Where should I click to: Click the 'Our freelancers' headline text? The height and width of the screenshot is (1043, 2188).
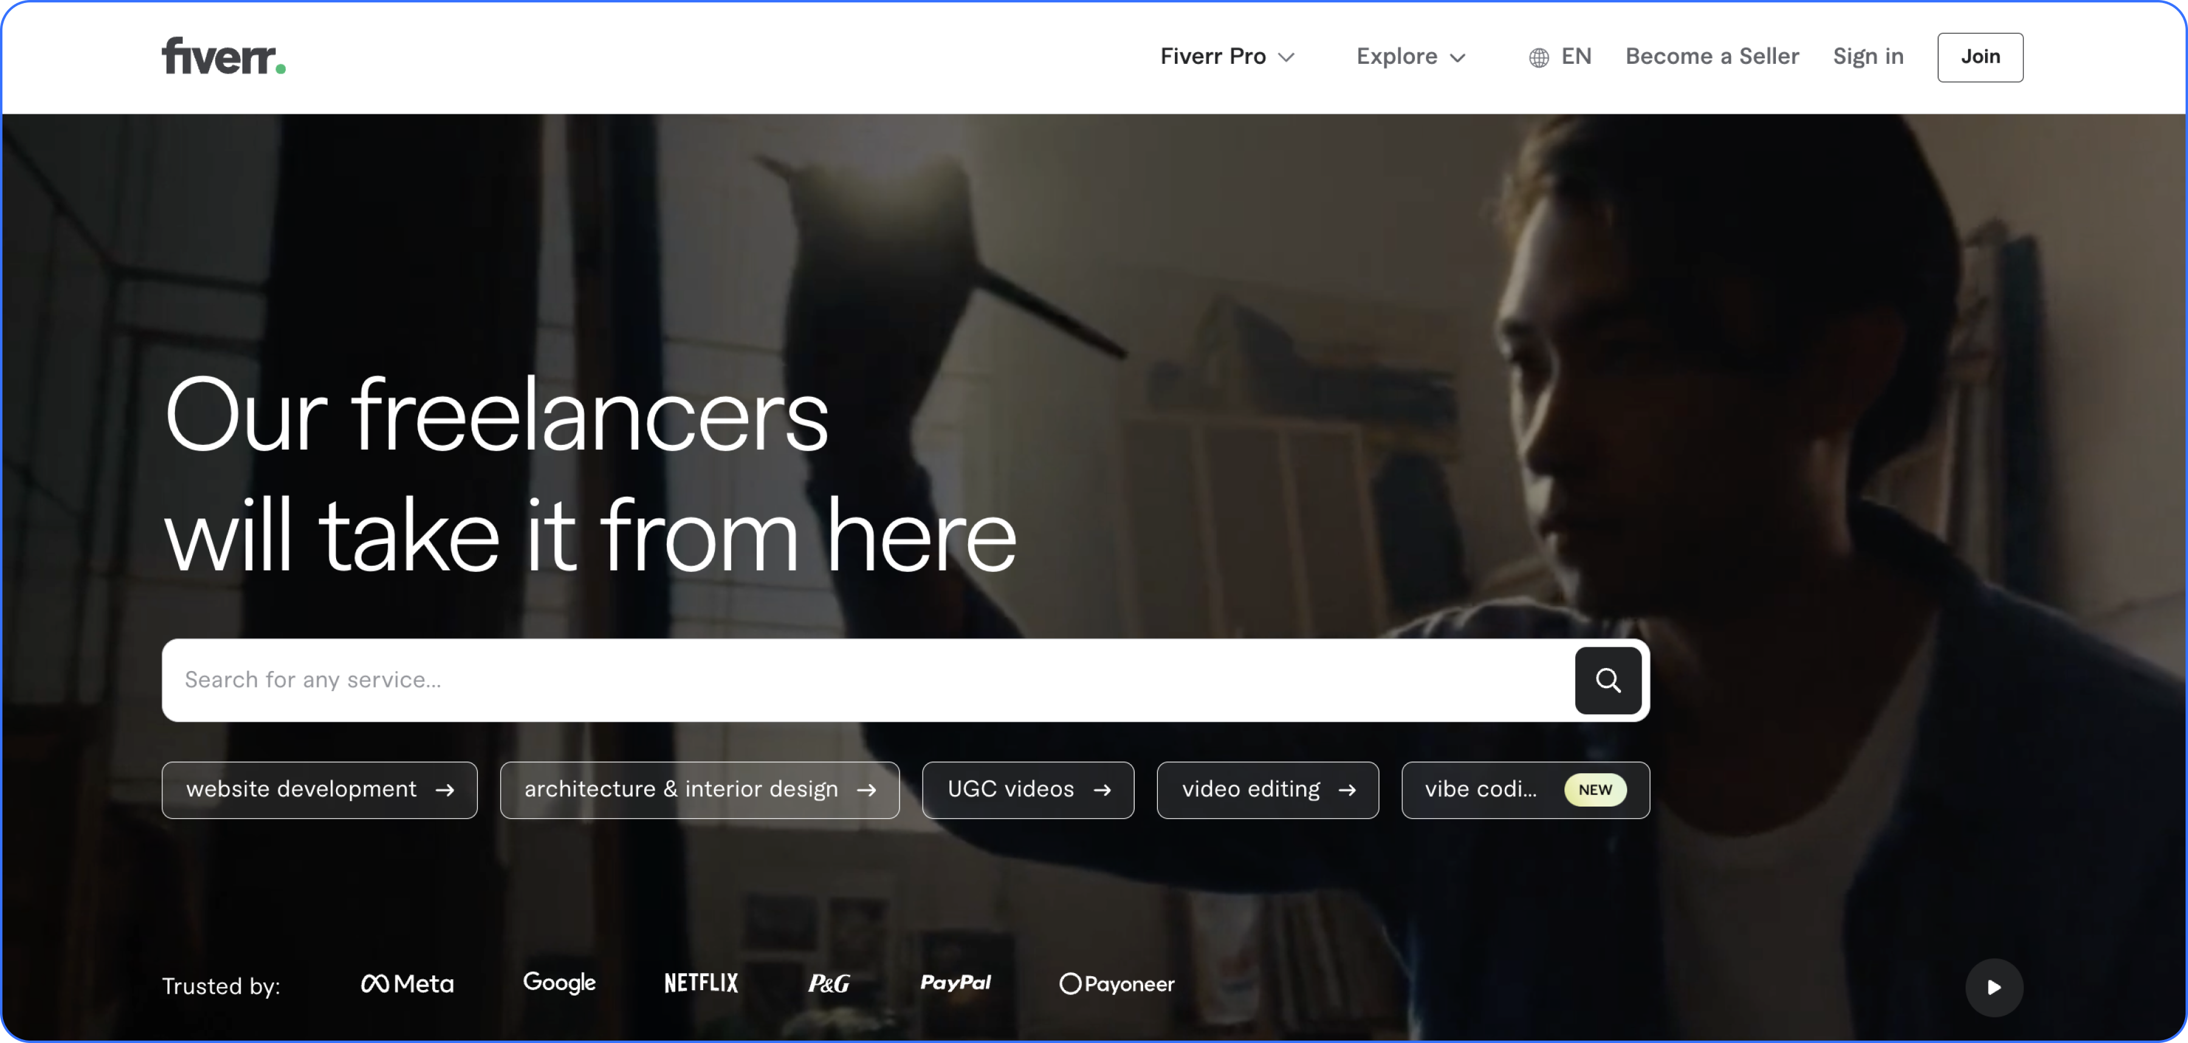click(x=496, y=415)
